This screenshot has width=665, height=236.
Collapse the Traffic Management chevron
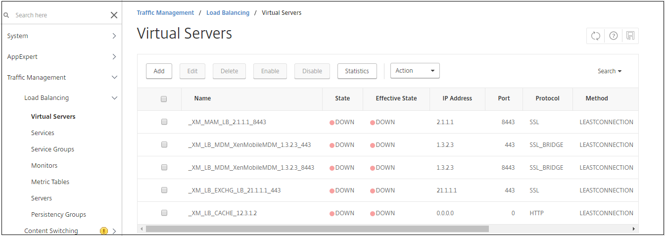pyautogui.click(x=114, y=78)
